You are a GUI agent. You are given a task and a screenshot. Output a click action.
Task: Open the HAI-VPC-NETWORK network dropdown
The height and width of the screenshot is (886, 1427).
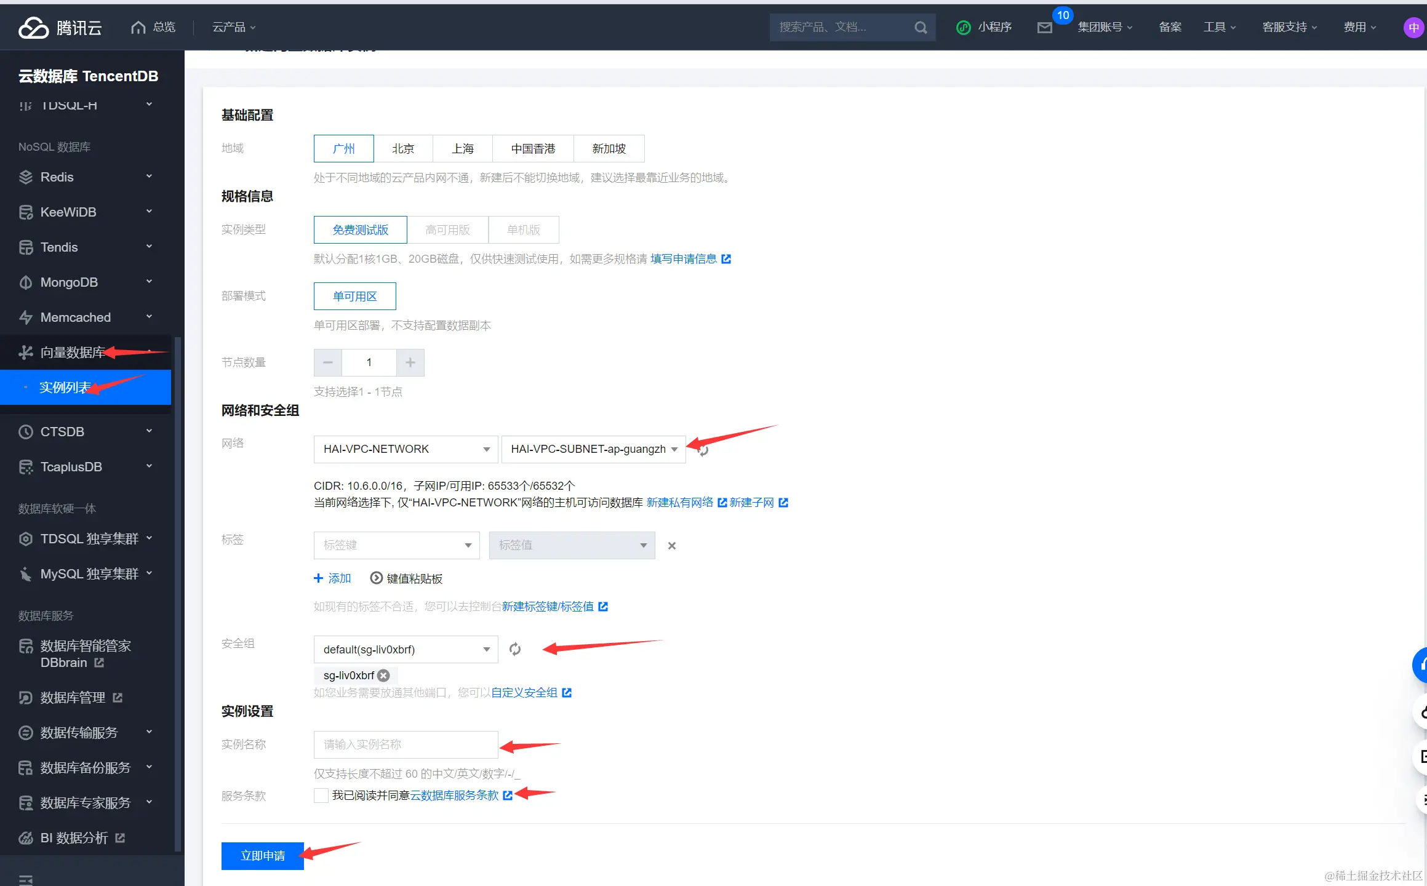(x=406, y=449)
